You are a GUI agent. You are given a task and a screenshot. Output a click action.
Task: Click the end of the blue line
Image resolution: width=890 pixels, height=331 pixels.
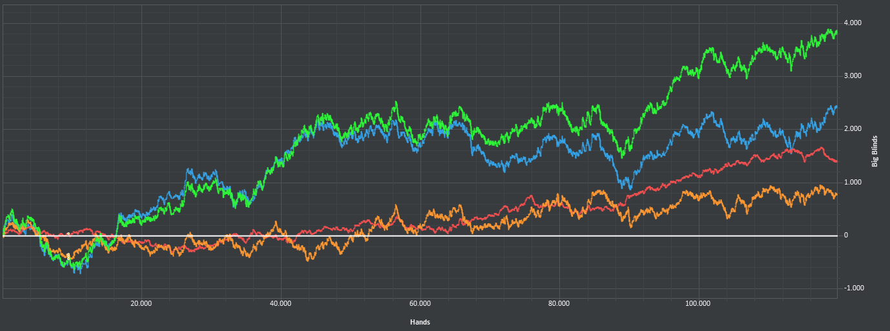(x=836, y=106)
